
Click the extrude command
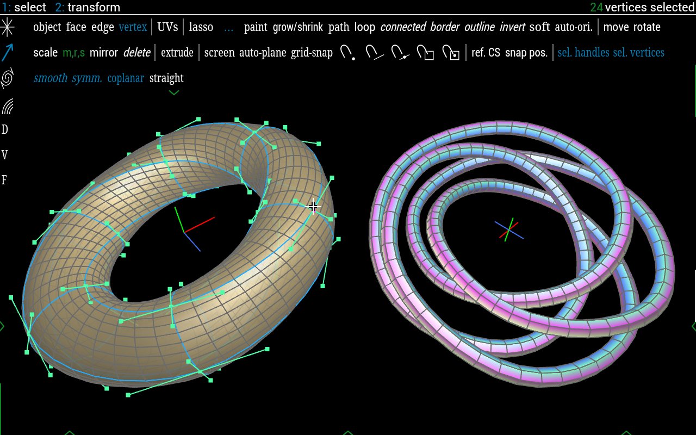coord(177,53)
